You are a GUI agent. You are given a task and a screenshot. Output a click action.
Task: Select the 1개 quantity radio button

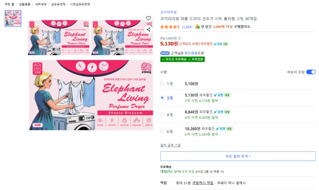(x=162, y=84)
